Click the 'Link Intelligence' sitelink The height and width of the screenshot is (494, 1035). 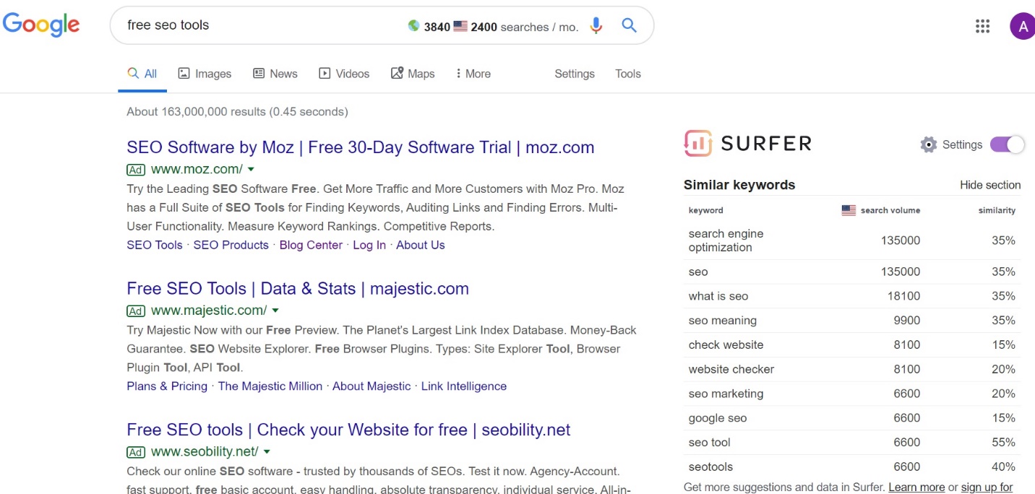click(464, 386)
